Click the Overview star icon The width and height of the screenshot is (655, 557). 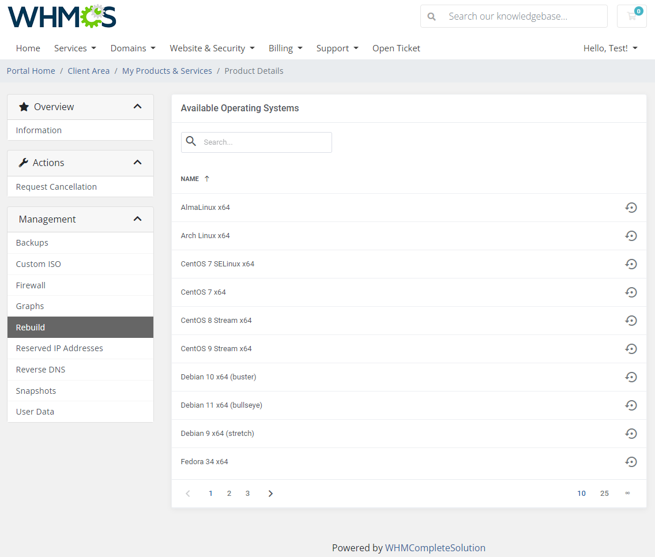coord(24,107)
